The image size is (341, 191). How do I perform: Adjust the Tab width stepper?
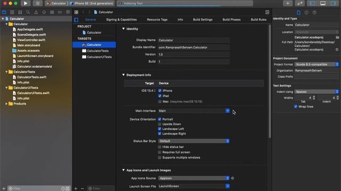[314, 98]
